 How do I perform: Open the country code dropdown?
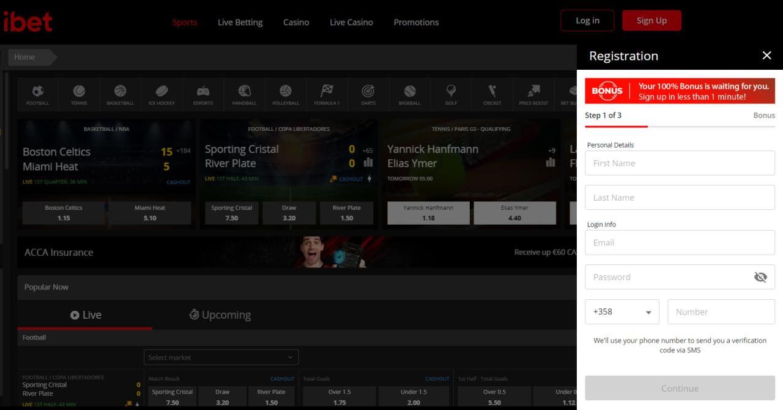click(x=622, y=311)
